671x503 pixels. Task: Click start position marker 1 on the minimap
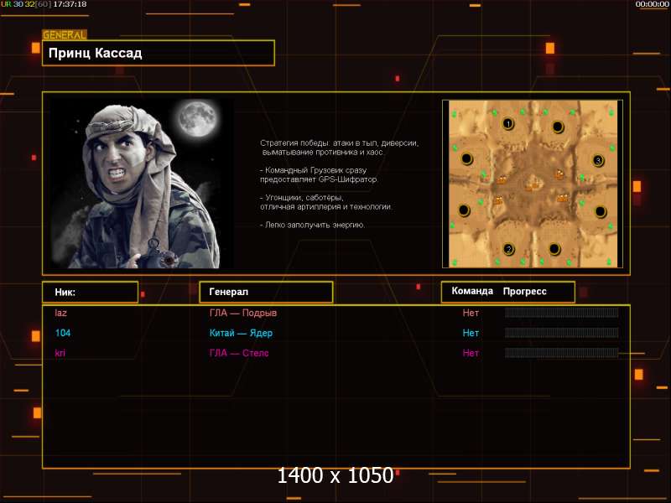coord(507,124)
